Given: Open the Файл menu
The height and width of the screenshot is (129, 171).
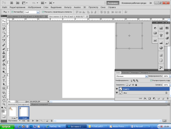Looking at the screenshot, I should (x=5, y=7).
